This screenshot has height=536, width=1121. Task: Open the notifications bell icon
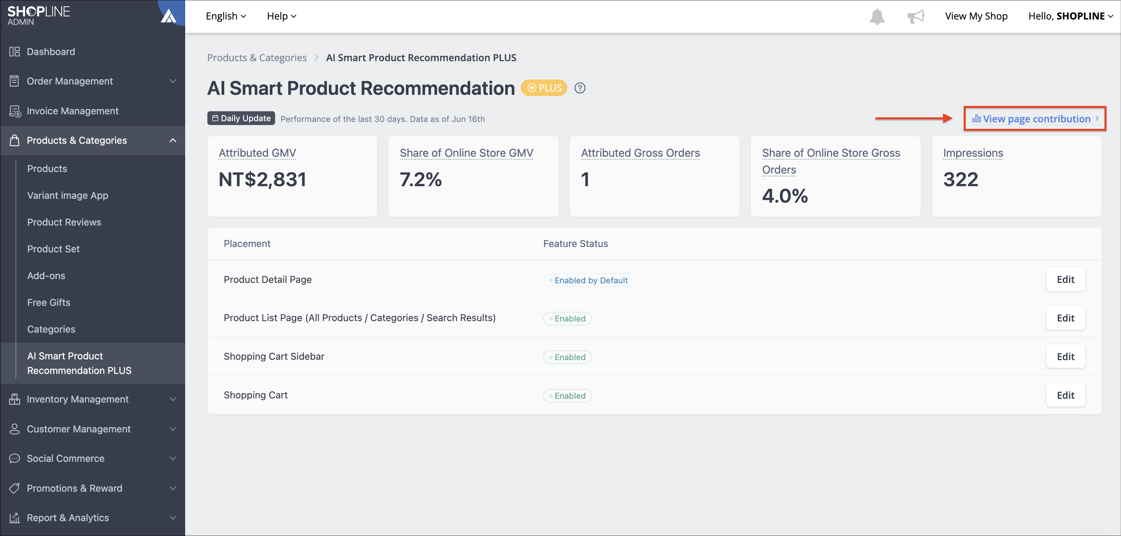[x=877, y=16]
